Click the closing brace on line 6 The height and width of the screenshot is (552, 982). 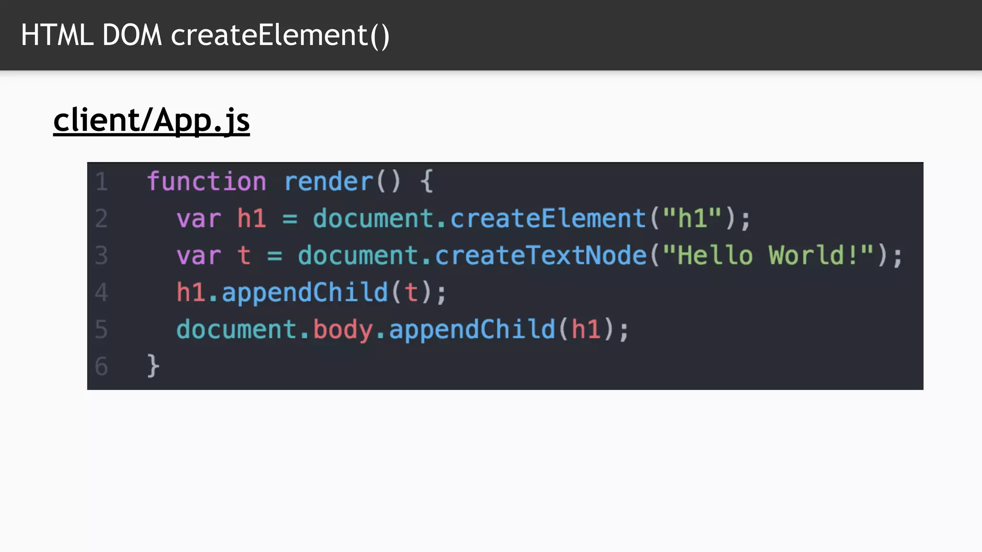[x=153, y=366]
